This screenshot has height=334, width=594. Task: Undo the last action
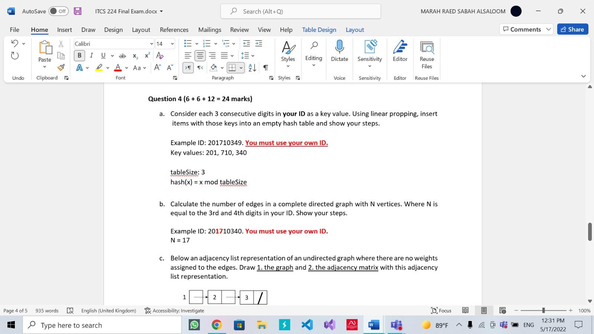[x=15, y=43]
